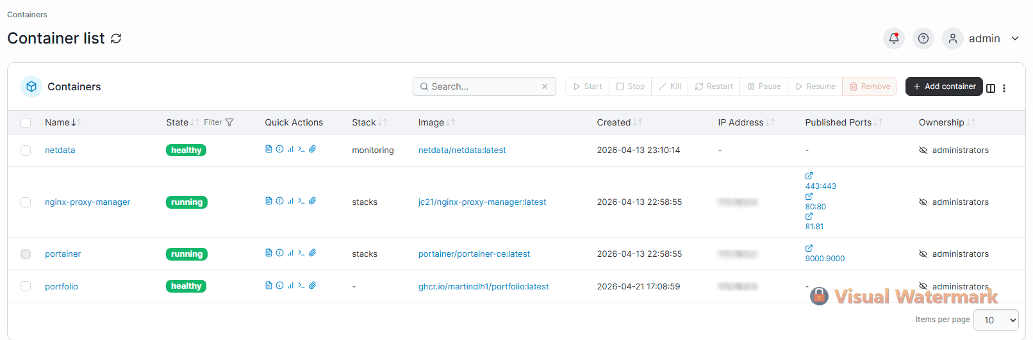Attach to netdata container
The image size is (1033, 340).
pyautogui.click(x=312, y=149)
